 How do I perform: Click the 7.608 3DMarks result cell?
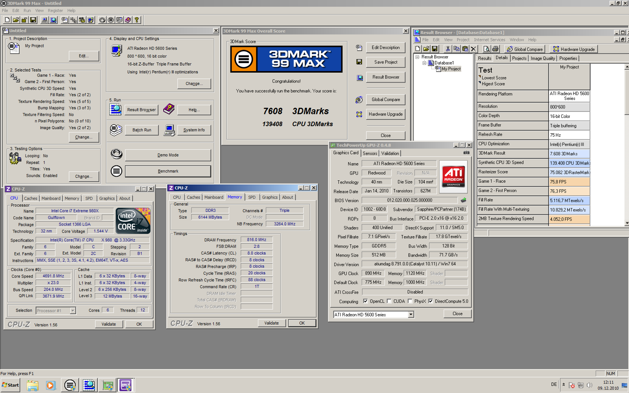coord(569,154)
